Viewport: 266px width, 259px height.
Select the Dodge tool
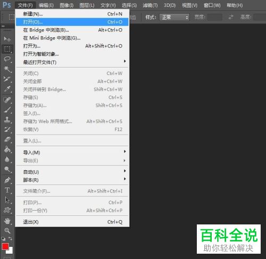point(7,169)
